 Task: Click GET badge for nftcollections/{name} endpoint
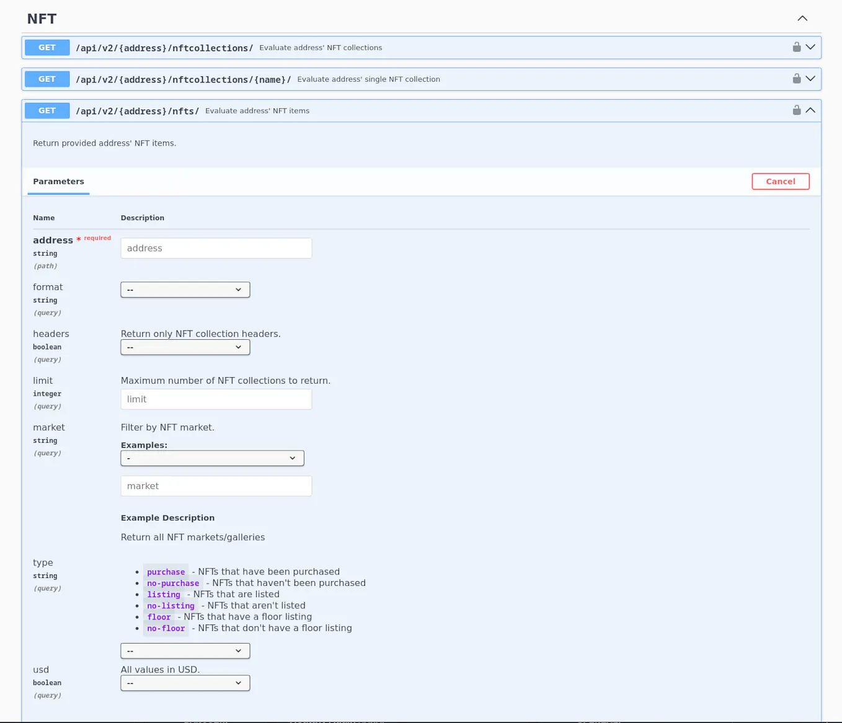(47, 79)
